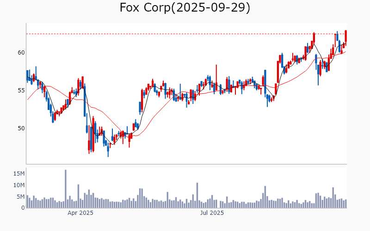Click the first volume bar on the left

point(27,201)
